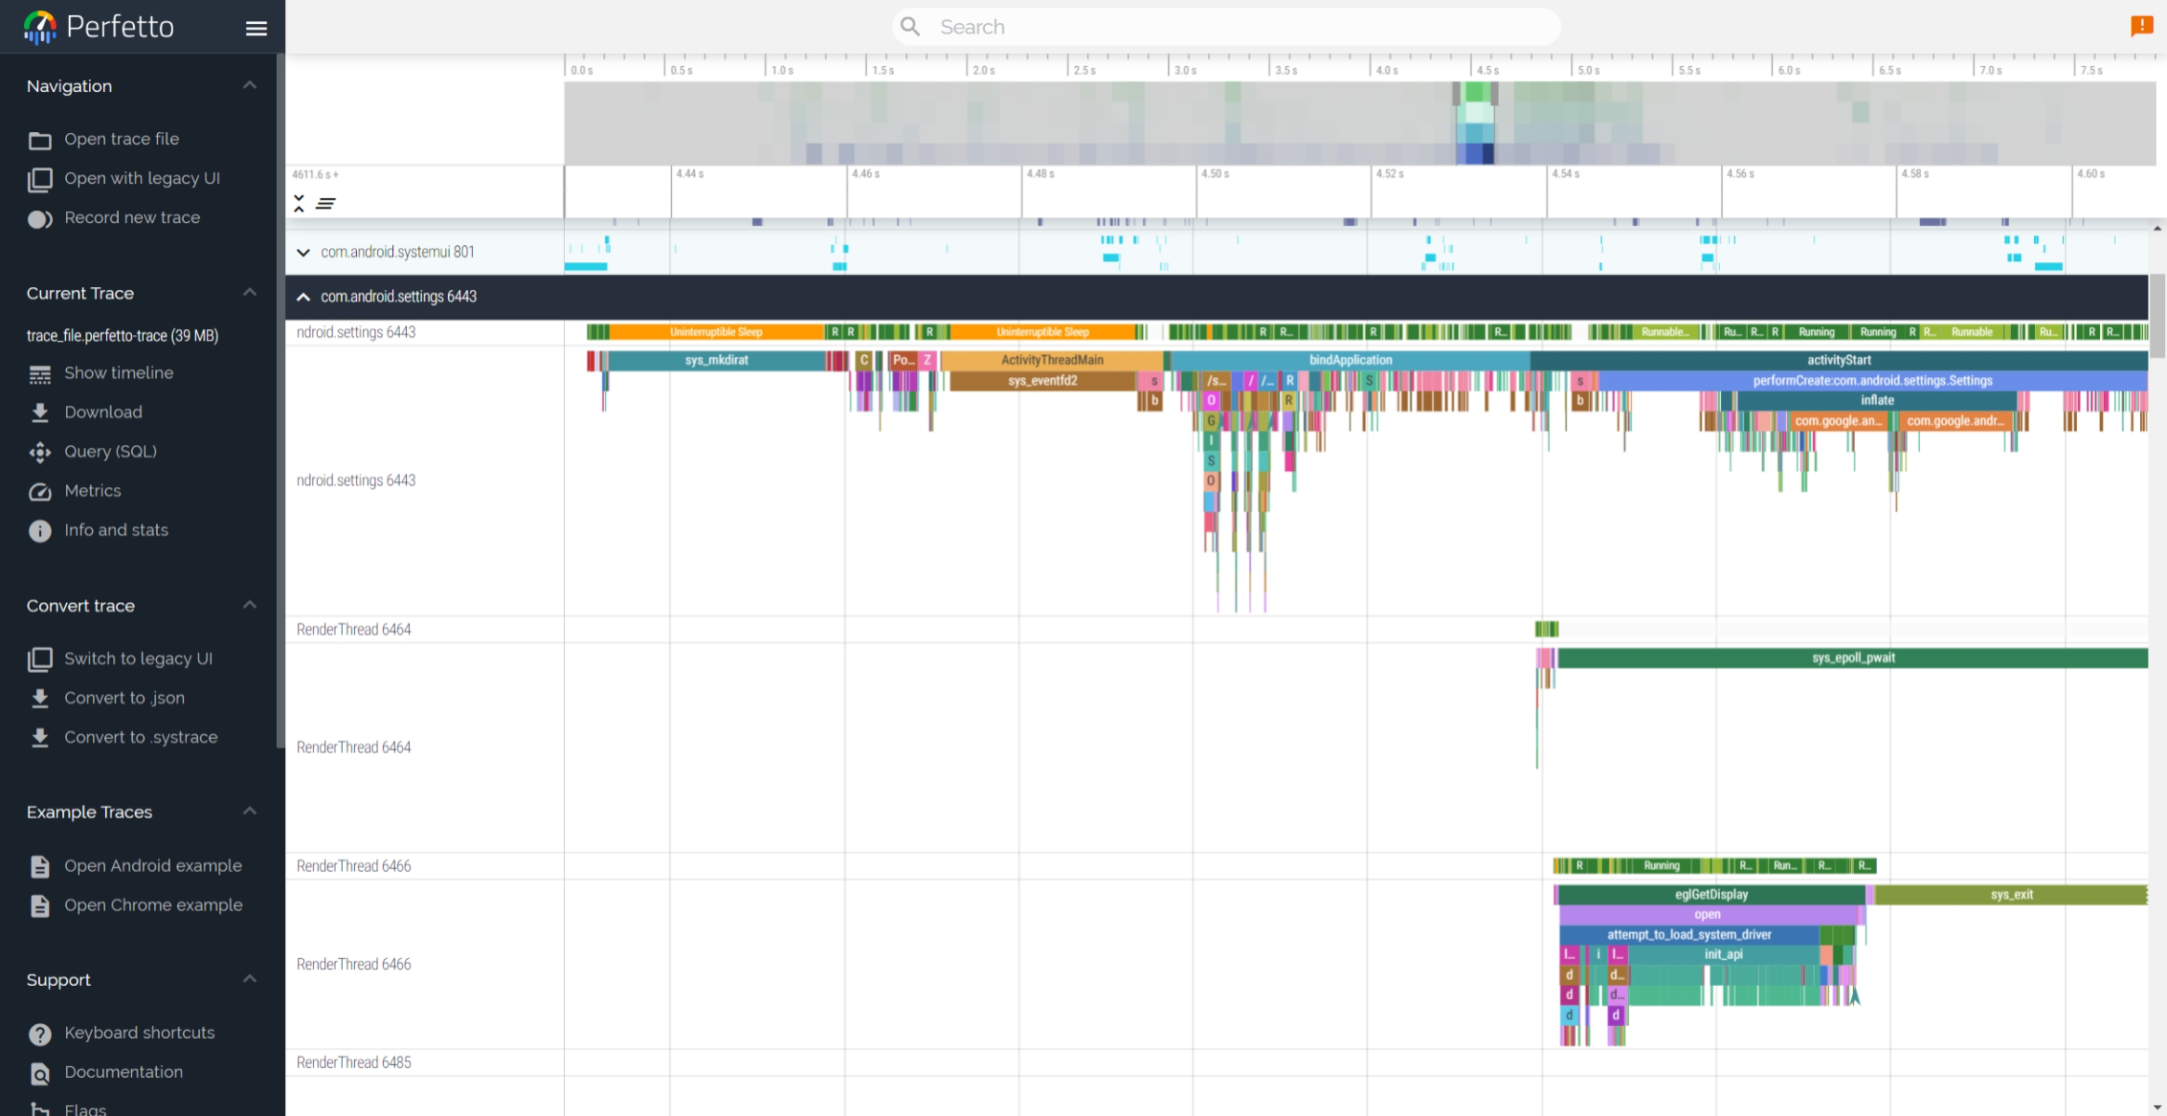Click the overview minimap selected region
Image resolution: width=2167 pixels, height=1116 pixels.
[1476, 123]
